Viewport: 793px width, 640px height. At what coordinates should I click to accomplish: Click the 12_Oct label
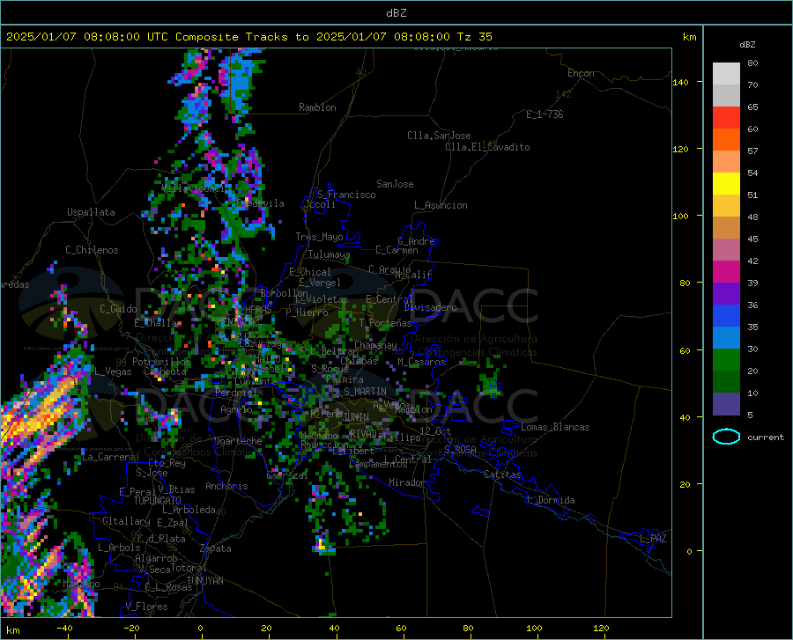coord(435,431)
